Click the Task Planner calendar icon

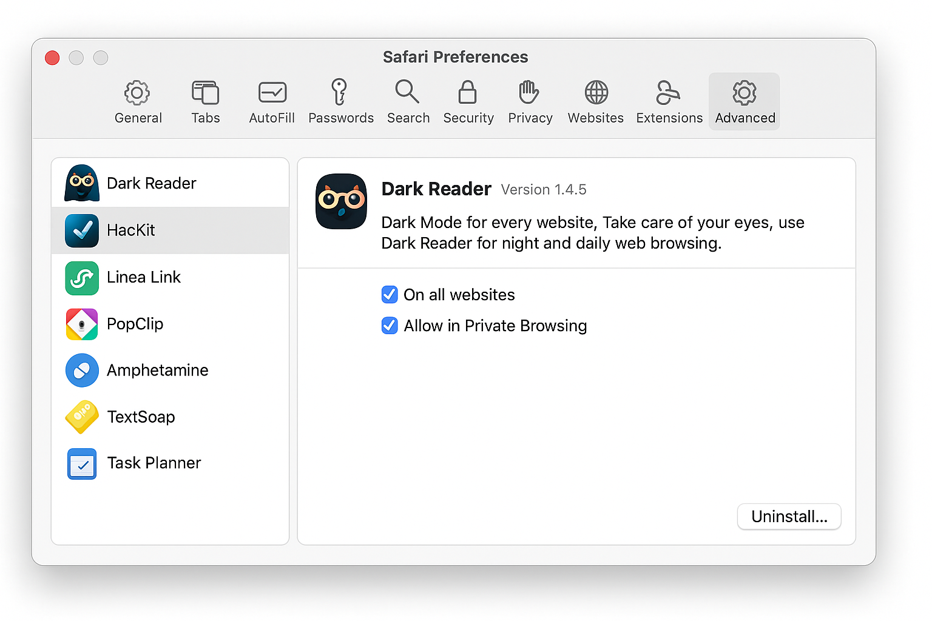(82, 463)
